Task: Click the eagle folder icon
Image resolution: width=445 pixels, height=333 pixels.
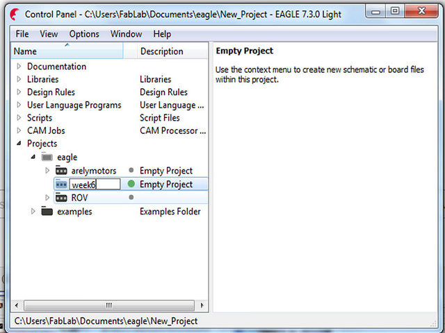Action: 47,157
